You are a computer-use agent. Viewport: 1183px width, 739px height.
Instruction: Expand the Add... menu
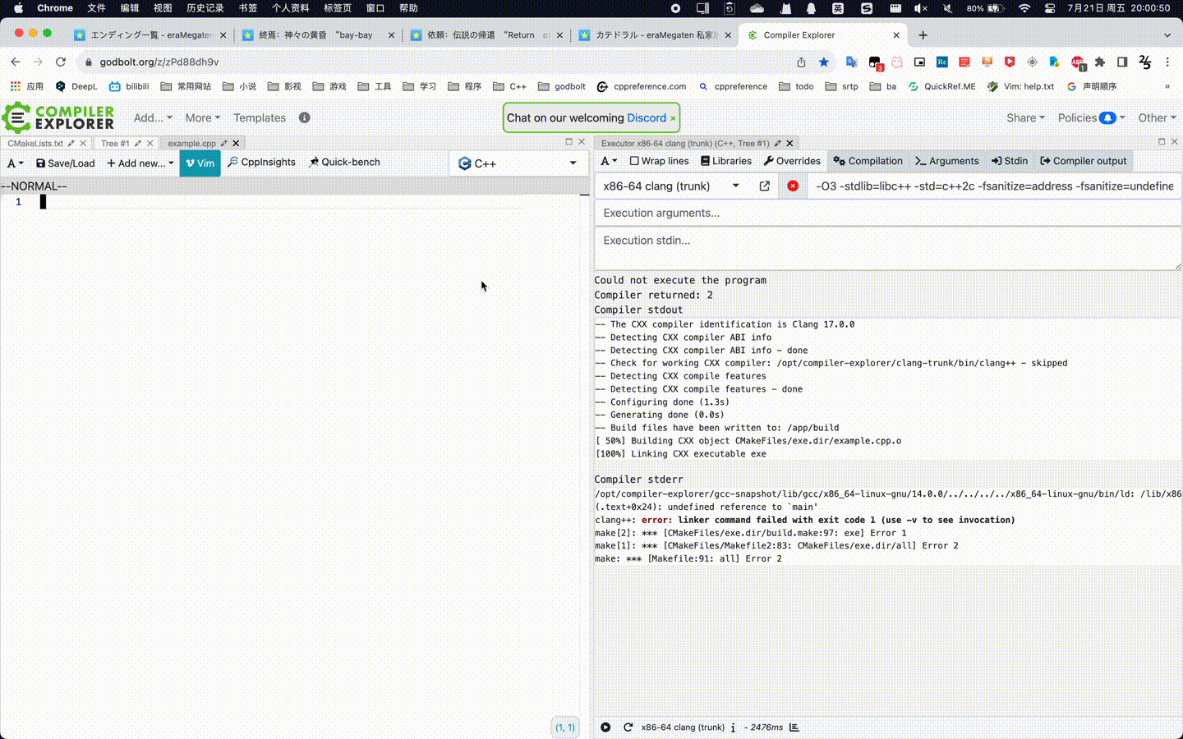point(153,117)
